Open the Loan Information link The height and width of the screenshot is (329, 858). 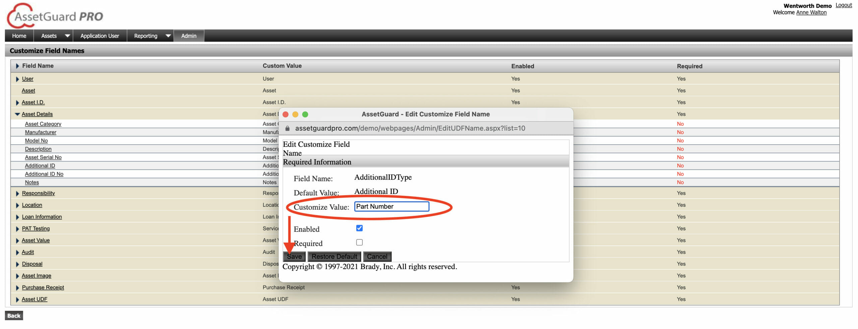click(42, 217)
